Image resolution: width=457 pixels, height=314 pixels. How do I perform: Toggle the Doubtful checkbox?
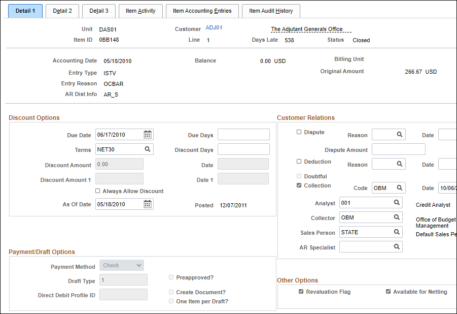tap(299, 176)
